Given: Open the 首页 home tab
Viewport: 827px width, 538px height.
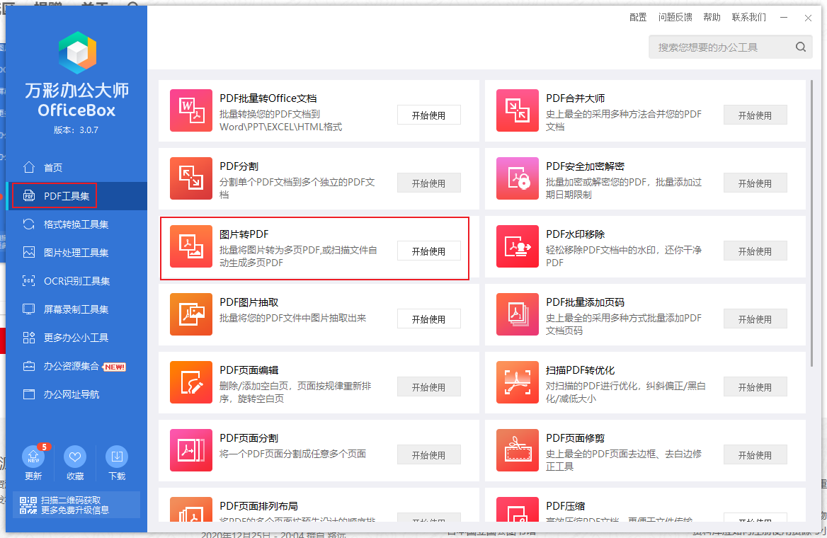Looking at the screenshot, I should click(x=77, y=168).
